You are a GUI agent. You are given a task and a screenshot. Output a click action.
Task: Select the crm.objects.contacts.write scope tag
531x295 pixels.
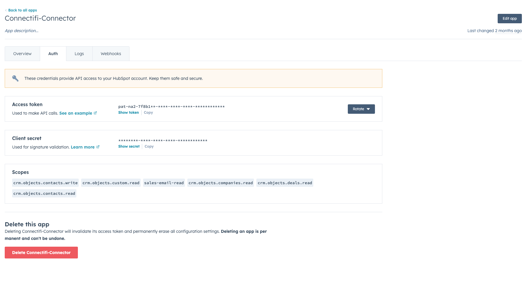45,183
